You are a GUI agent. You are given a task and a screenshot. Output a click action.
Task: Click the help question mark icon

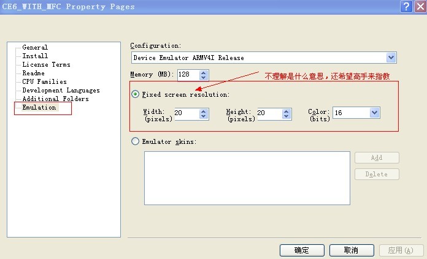406,6
